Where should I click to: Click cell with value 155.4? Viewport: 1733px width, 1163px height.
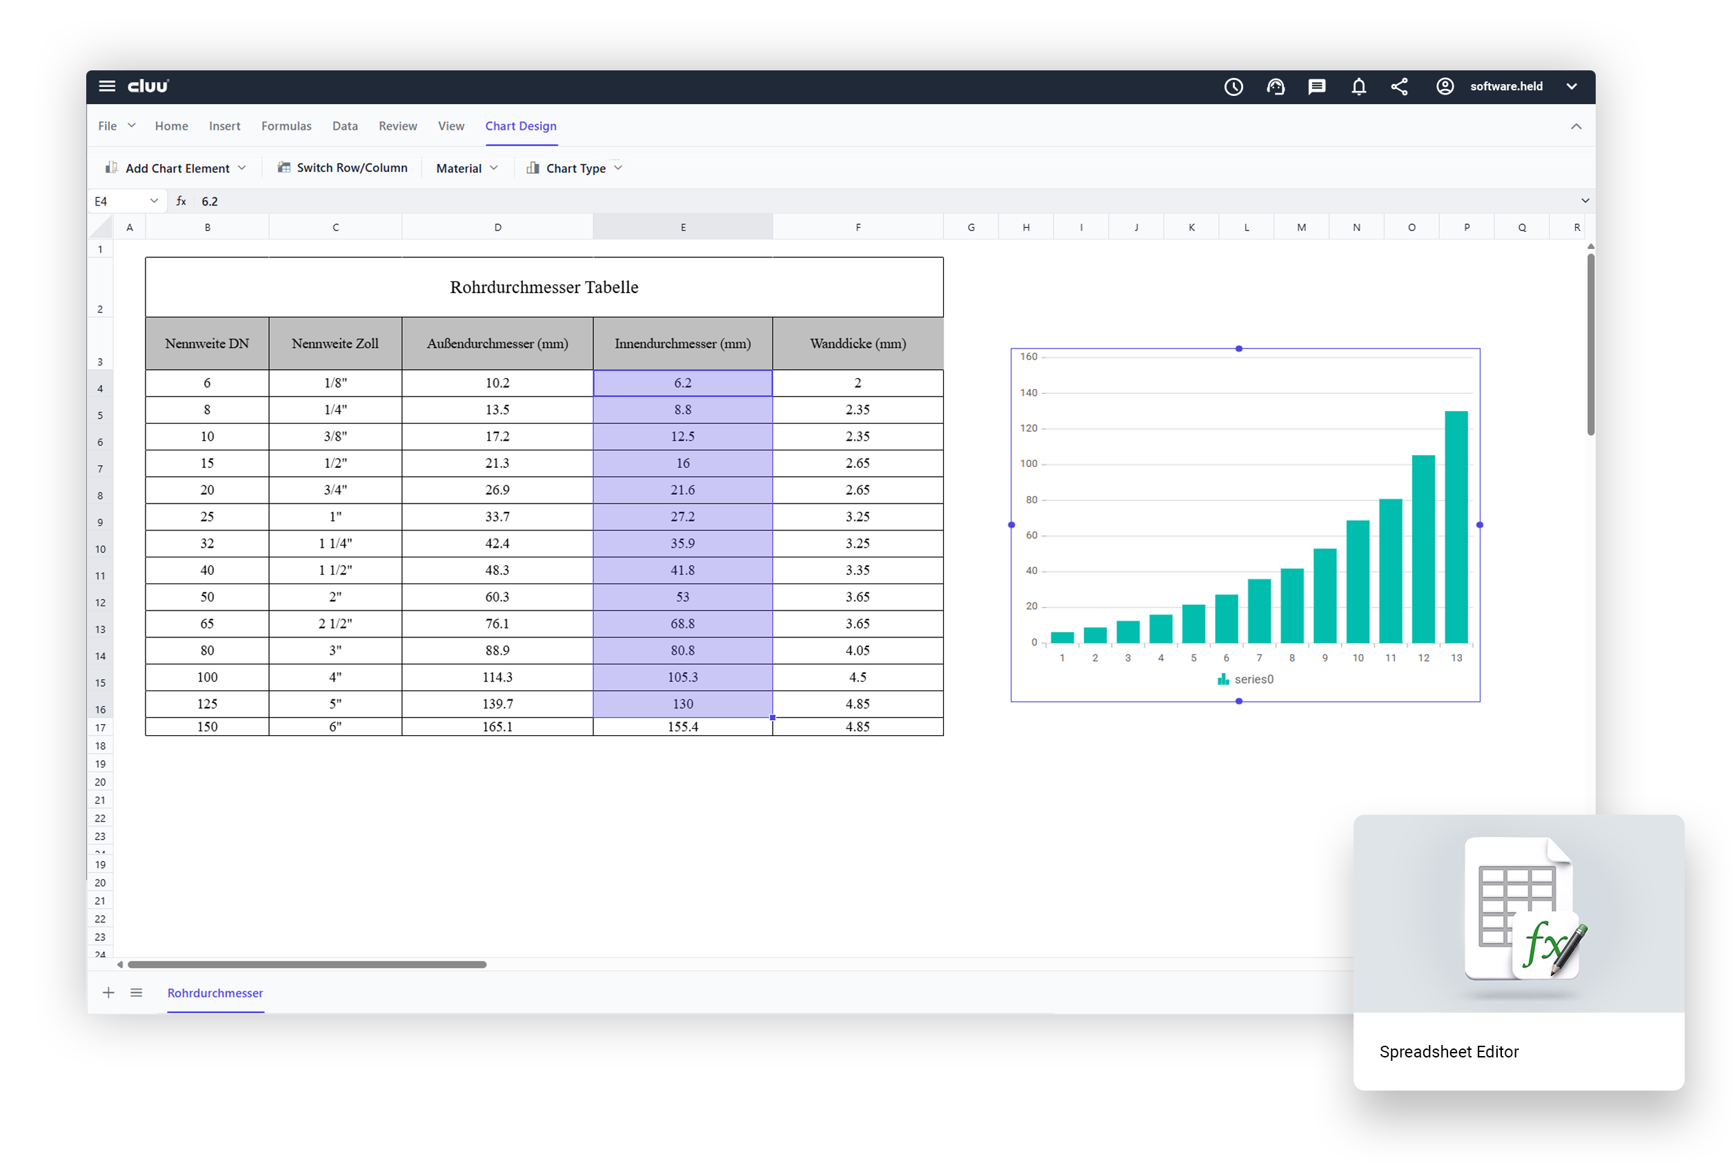[x=682, y=727]
